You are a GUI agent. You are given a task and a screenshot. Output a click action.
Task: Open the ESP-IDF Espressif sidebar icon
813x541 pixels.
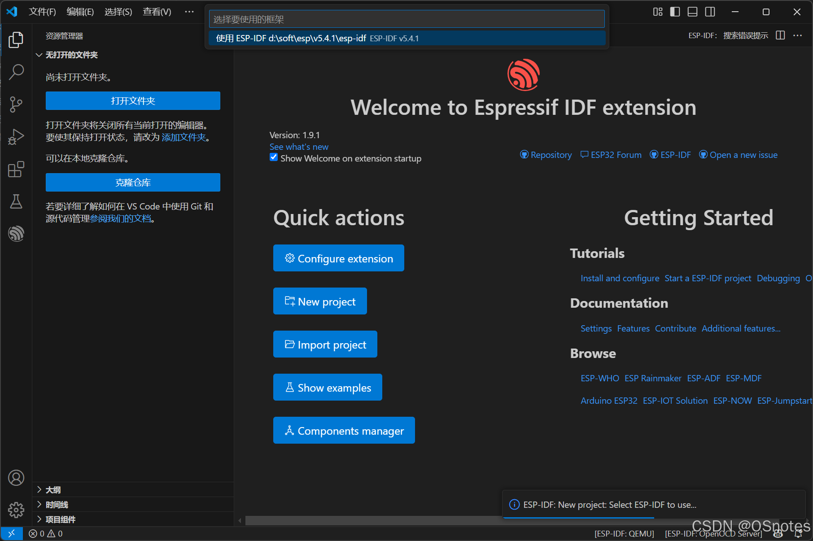tap(16, 234)
